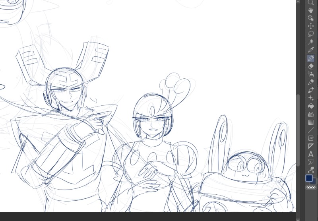Image resolution: width=318 pixels, height=221 pixels.
Task: Select the Hand move tool
Action: pos(311,10)
